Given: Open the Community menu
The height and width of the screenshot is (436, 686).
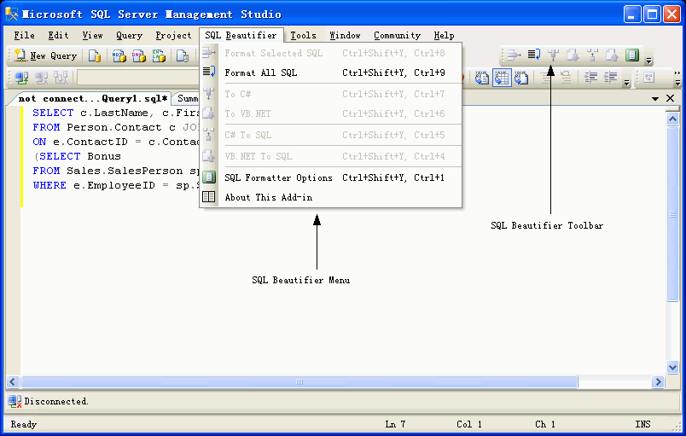Looking at the screenshot, I should click(397, 36).
